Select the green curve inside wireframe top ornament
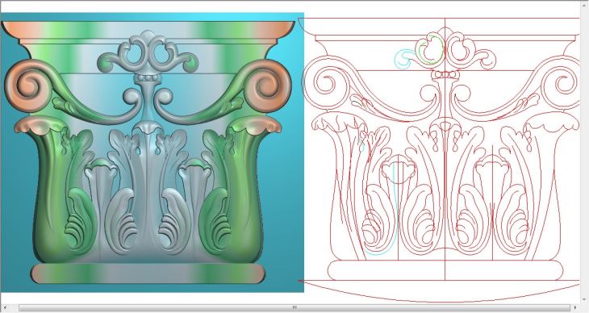Viewport: 589px width, 313px height. point(431,49)
